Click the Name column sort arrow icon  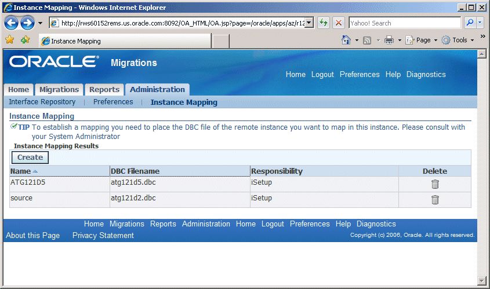point(35,171)
